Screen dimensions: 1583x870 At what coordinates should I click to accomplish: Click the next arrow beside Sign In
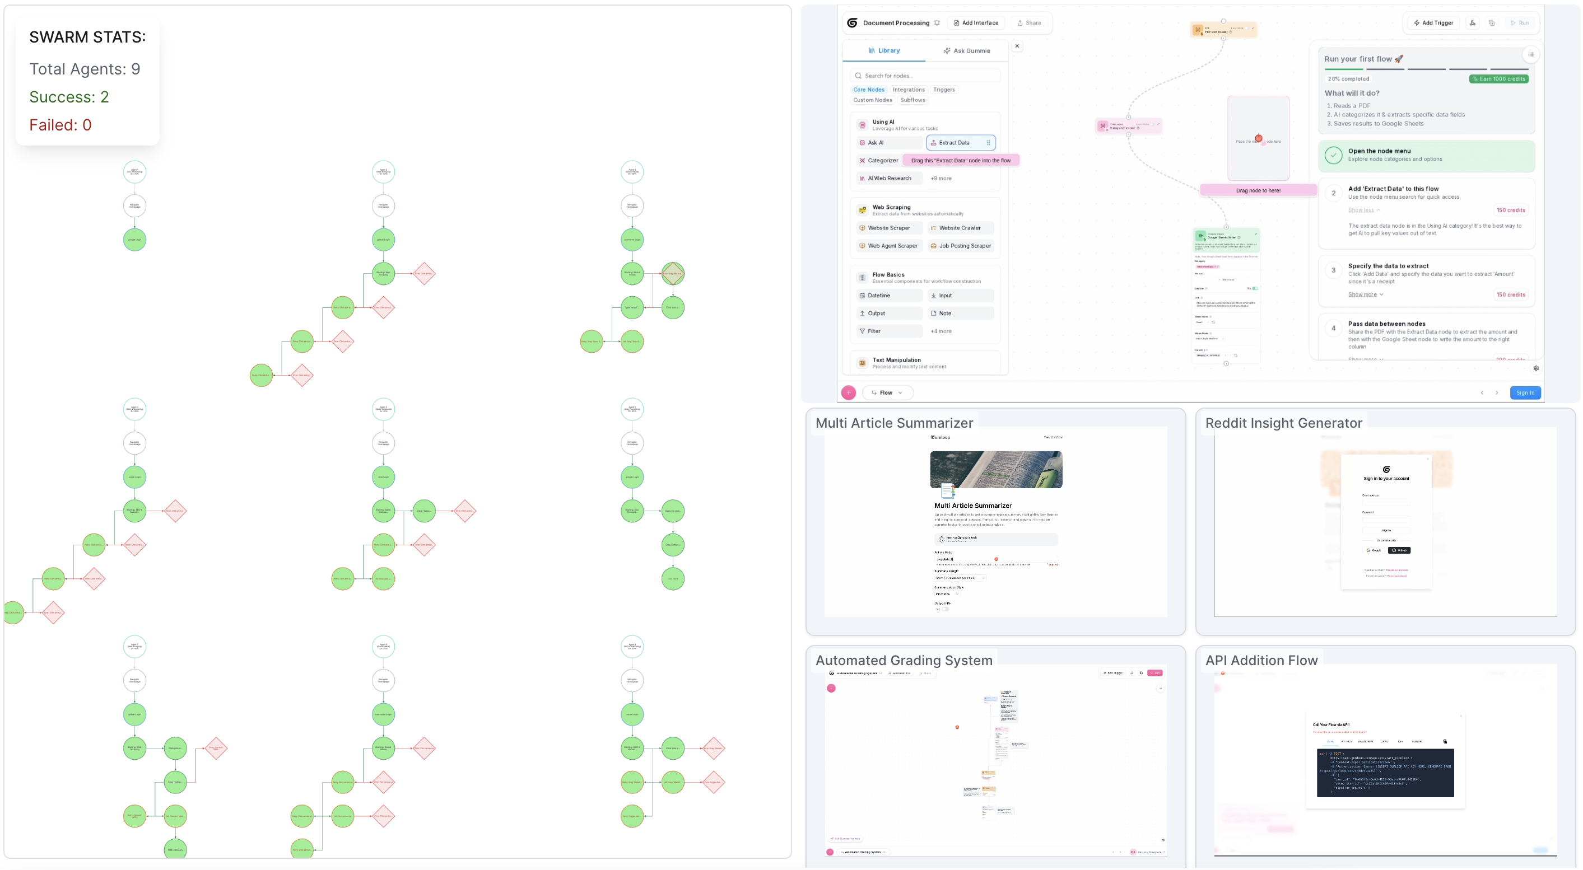point(1497,392)
